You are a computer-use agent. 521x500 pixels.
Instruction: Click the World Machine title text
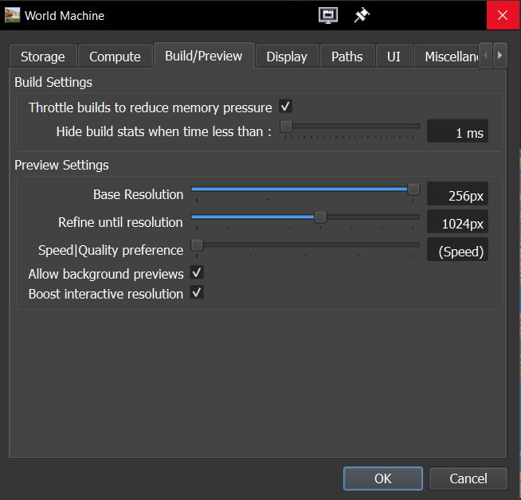(65, 16)
